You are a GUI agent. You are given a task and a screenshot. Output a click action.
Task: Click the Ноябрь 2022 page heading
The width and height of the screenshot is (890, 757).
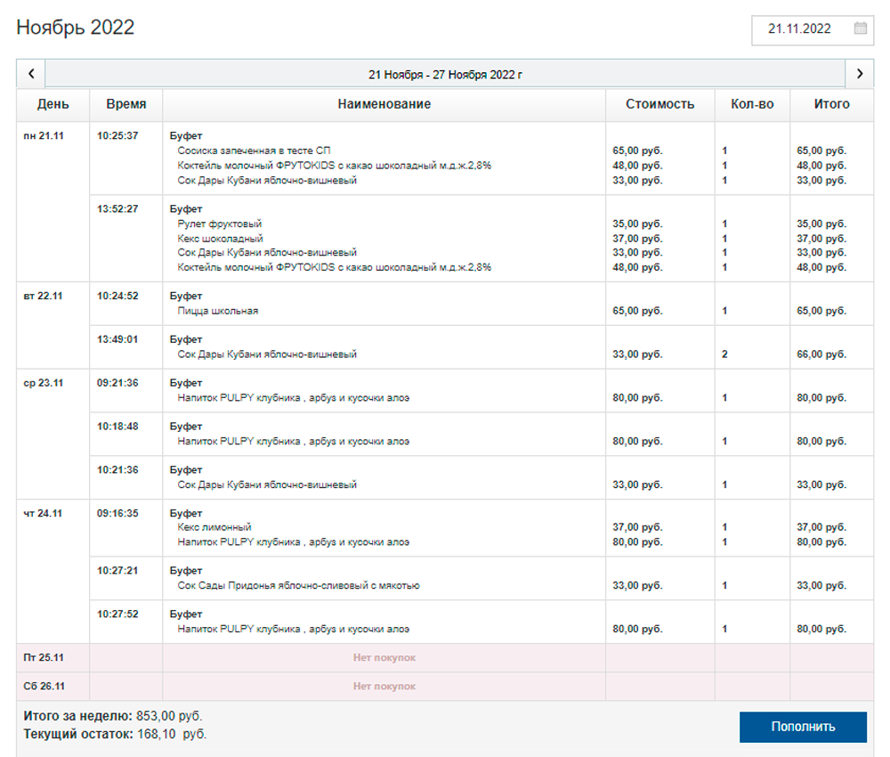[x=76, y=28]
